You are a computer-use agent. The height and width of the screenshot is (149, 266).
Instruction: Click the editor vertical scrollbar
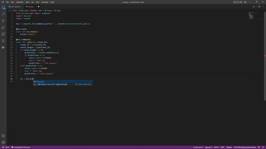coord(265,56)
